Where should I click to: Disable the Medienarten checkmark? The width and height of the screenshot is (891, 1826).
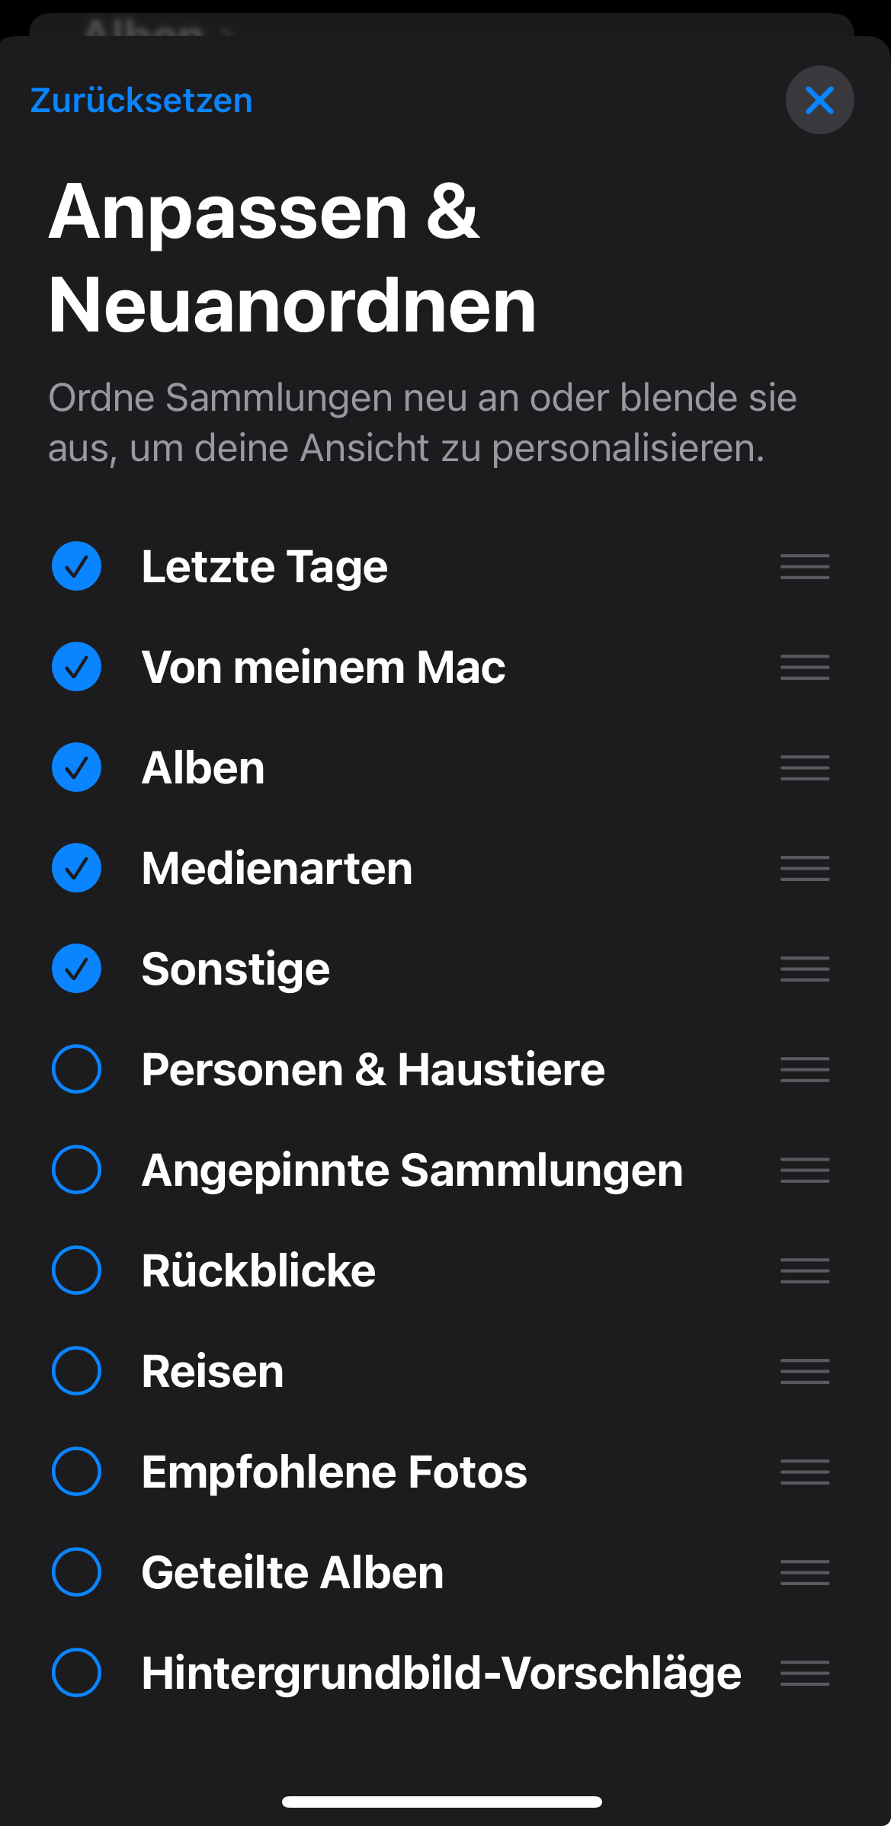(x=76, y=868)
